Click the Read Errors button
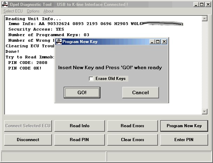The image size is (213, 163). [x=132, y=126]
